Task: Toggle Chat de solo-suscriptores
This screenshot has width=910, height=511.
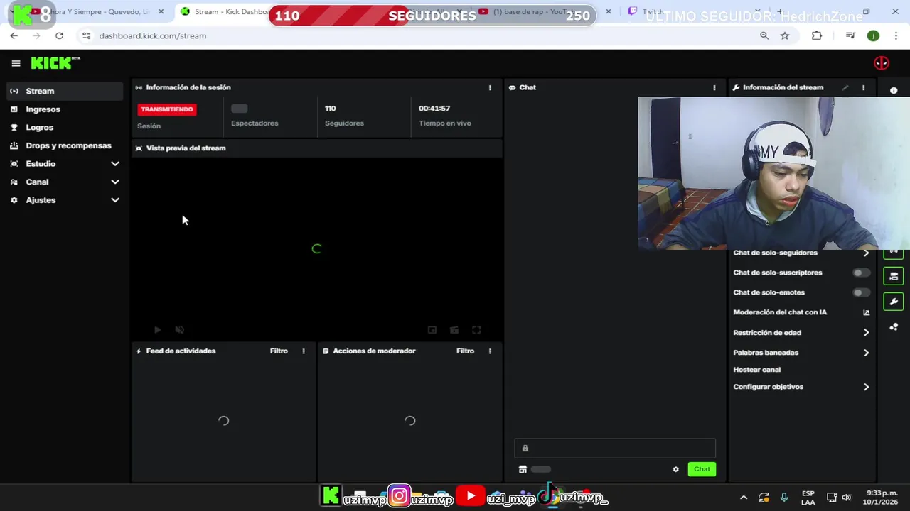Action: tap(861, 273)
